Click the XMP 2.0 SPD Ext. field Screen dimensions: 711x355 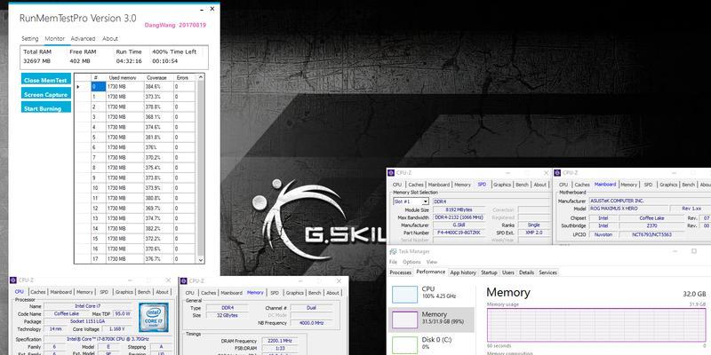[x=534, y=233]
